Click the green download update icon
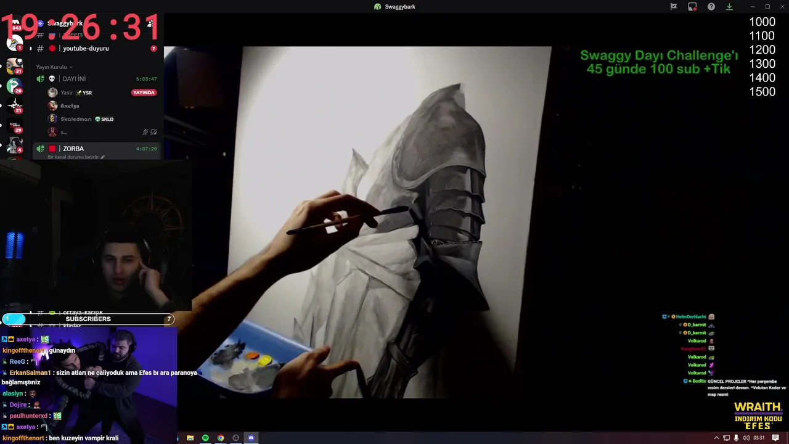 tap(729, 7)
